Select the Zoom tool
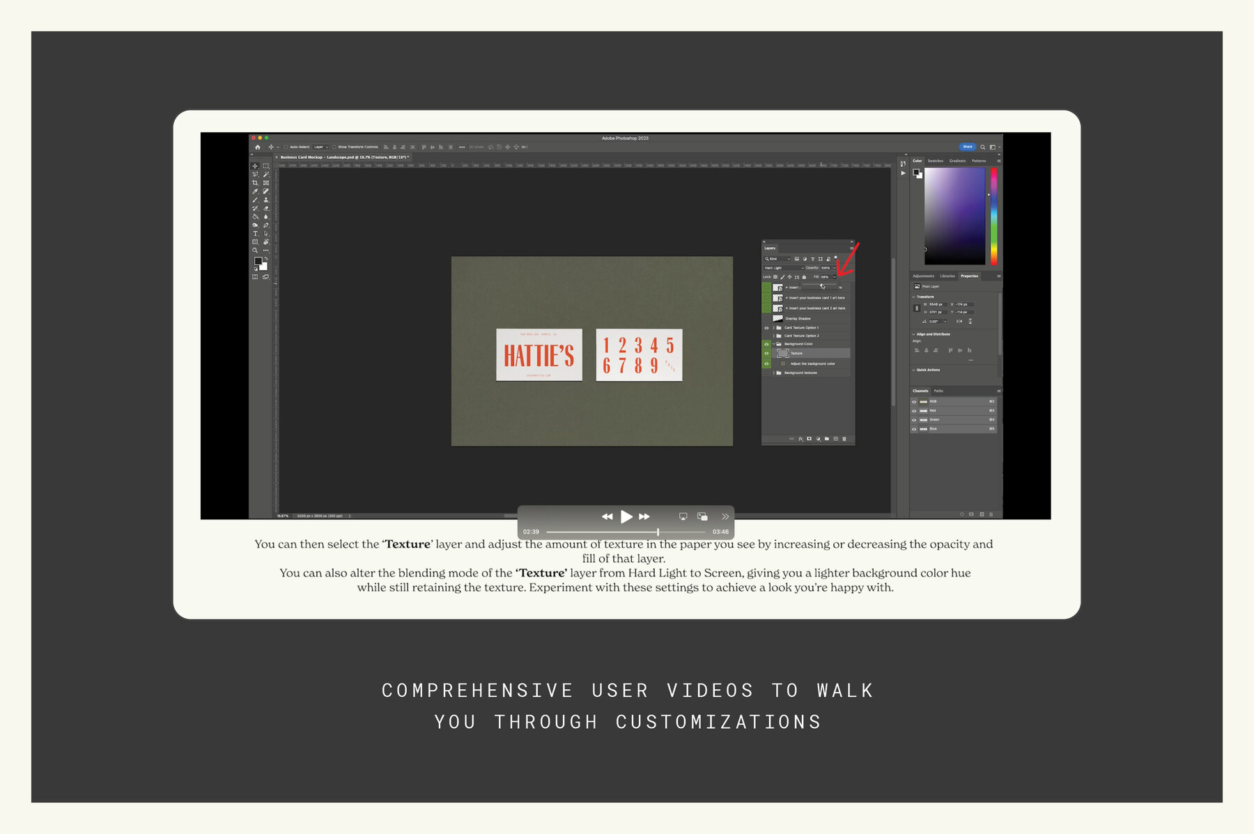1254x834 pixels. [255, 251]
